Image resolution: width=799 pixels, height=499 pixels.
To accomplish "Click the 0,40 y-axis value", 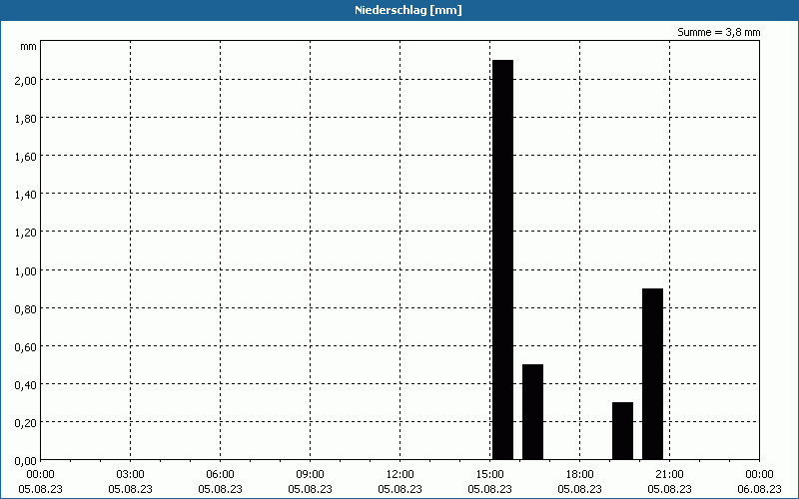I will click(26, 385).
